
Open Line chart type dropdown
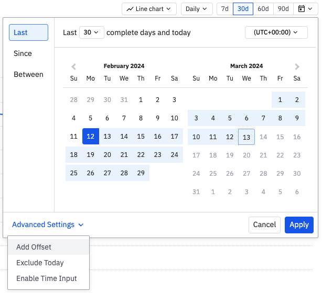click(149, 9)
